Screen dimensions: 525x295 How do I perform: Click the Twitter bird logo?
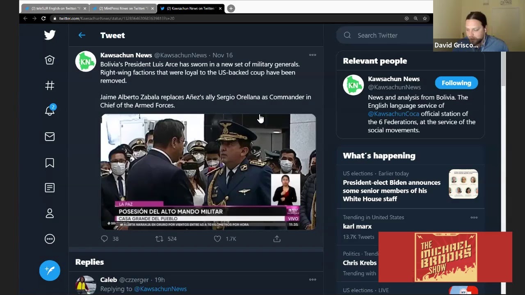point(50,35)
